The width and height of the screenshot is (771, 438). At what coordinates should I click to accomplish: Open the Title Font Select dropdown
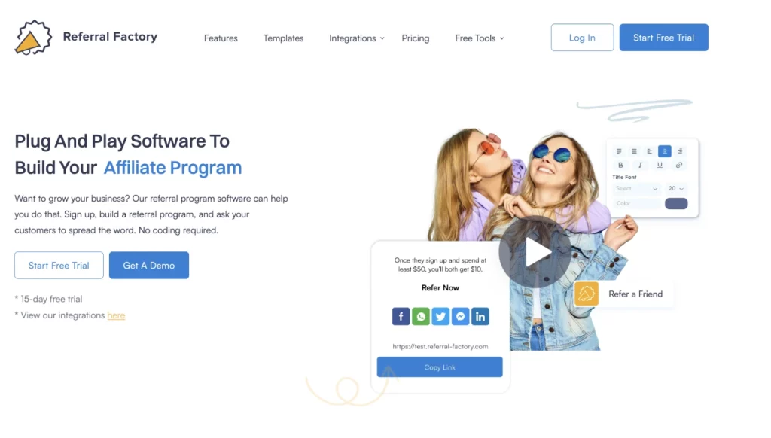click(637, 189)
